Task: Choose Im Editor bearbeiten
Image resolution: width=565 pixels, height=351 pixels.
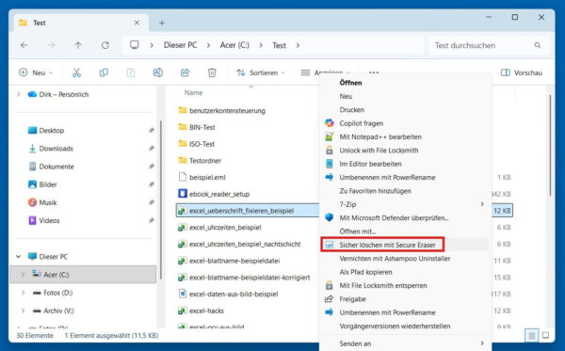Action: (370, 164)
